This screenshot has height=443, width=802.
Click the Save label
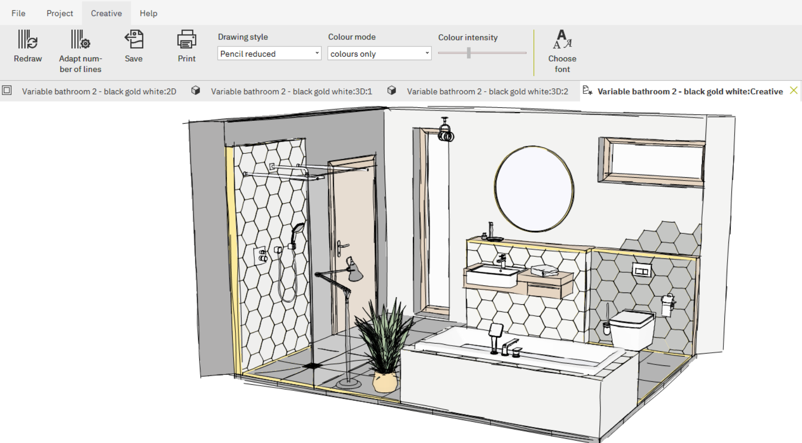click(134, 59)
